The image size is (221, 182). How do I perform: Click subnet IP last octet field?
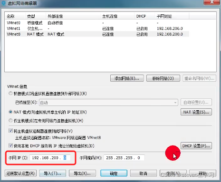(65, 158)
